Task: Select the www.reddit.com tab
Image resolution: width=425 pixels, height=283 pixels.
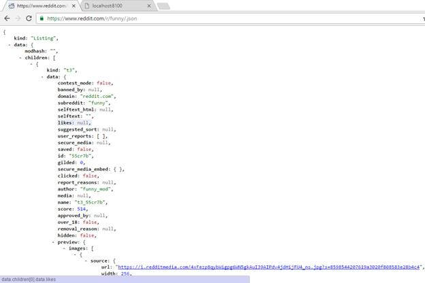Action: coord(41,5)
